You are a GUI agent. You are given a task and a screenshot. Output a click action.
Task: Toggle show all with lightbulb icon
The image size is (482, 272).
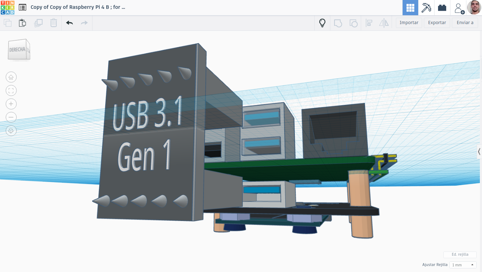[322, 23]
